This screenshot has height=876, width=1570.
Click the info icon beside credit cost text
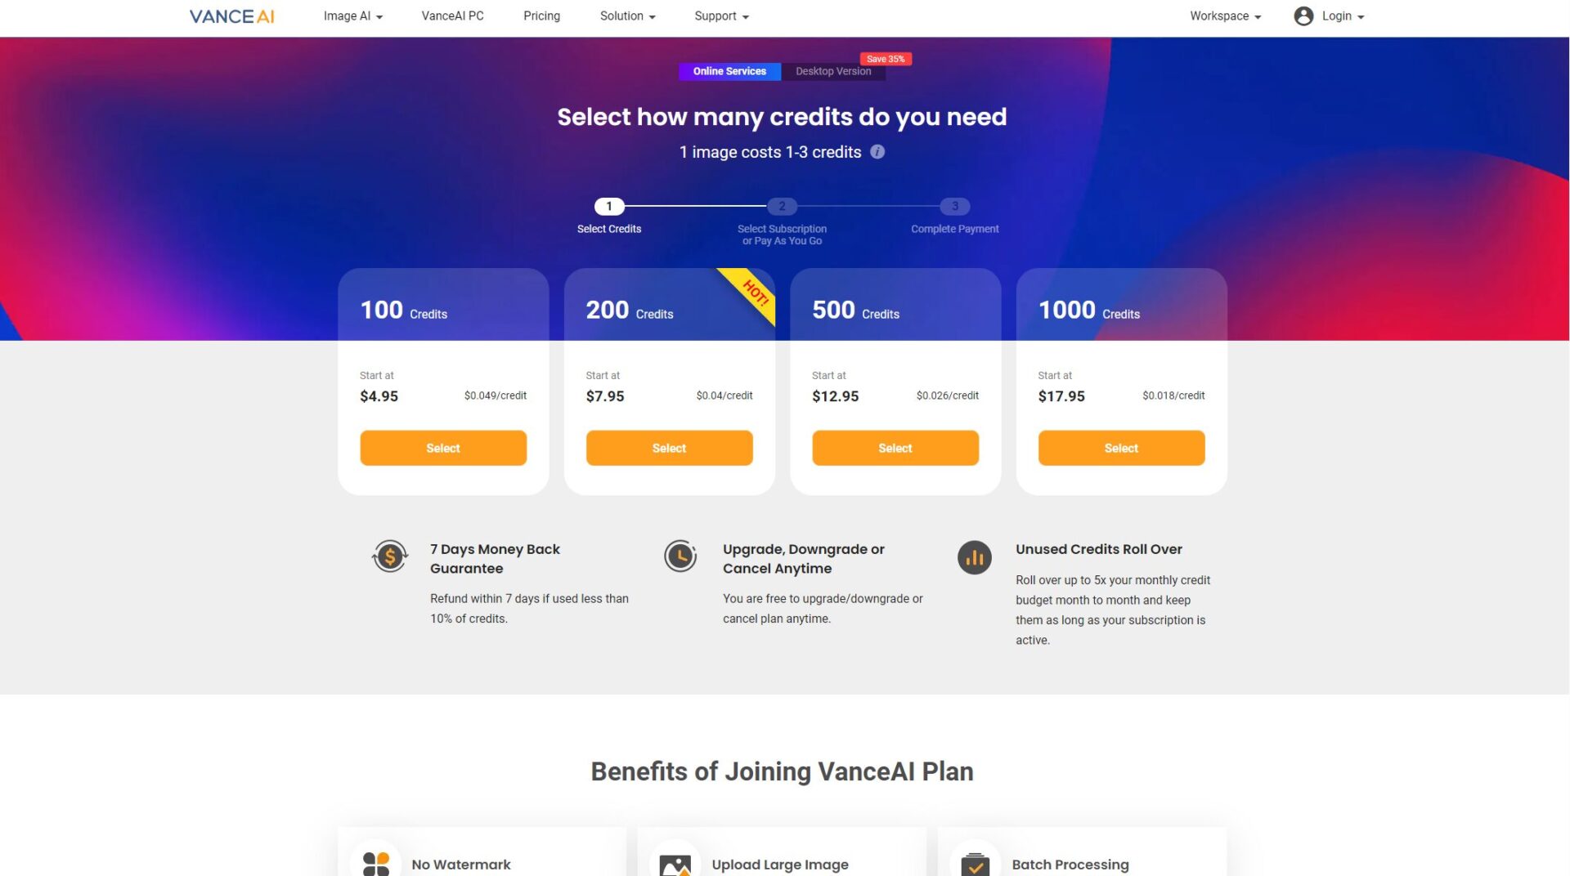point(877,152)
